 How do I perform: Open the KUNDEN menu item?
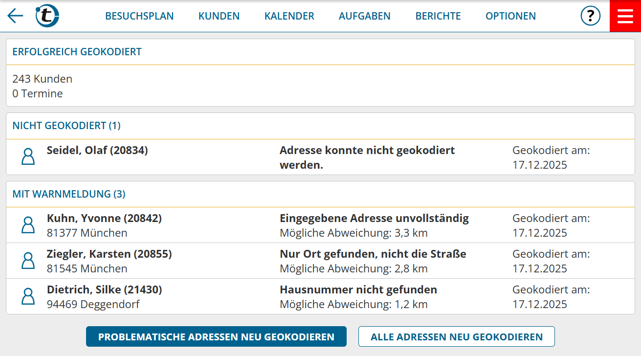coord(219,16)
